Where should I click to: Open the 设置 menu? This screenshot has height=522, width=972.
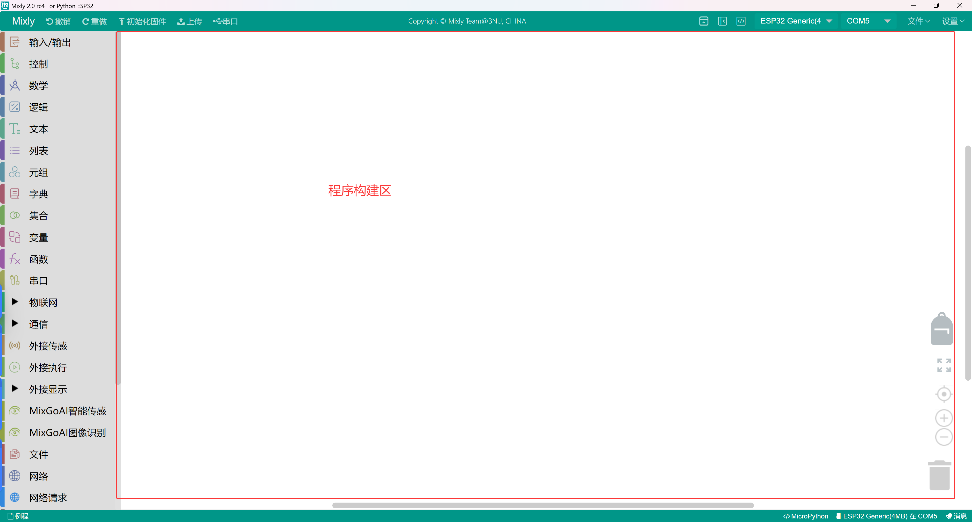pos(953,21)
